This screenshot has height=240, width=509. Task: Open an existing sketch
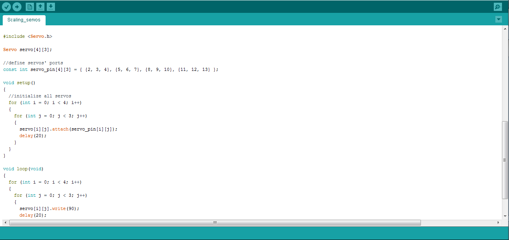41,7
